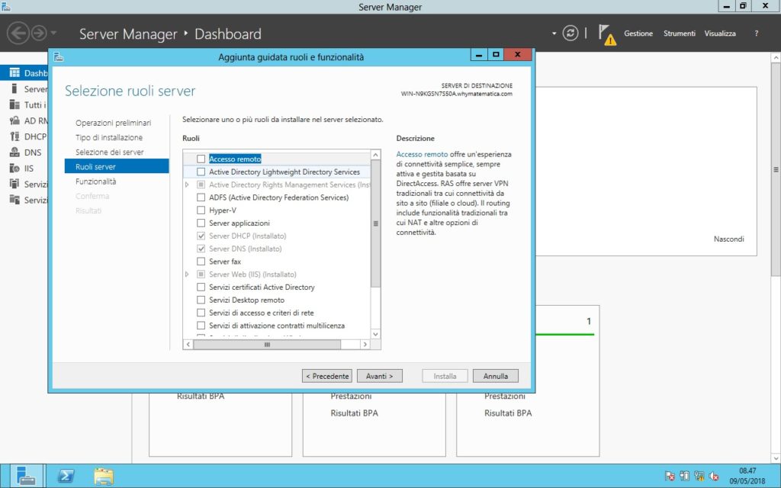Expand the Server Web (IIS) role
781x488 pixels.
(x=187, y=274)
